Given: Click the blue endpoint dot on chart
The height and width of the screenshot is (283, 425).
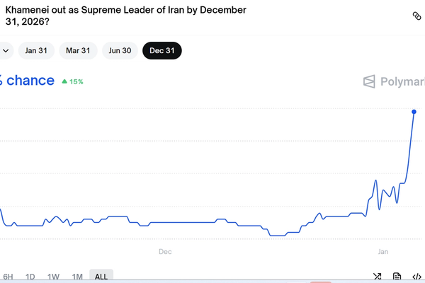Looking at the screenshot, I should pos(414,112).
